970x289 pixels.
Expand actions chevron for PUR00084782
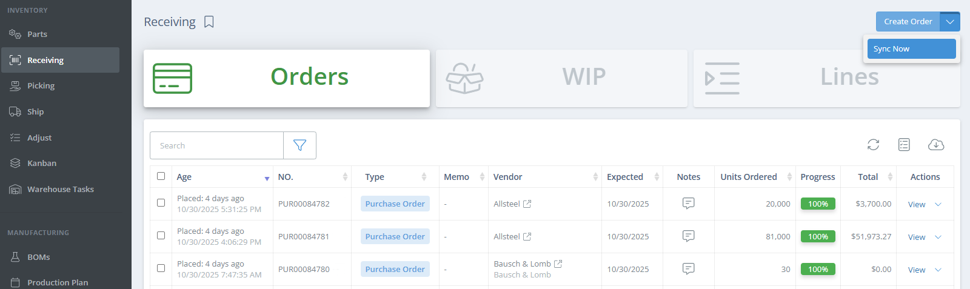pos(938,204)
